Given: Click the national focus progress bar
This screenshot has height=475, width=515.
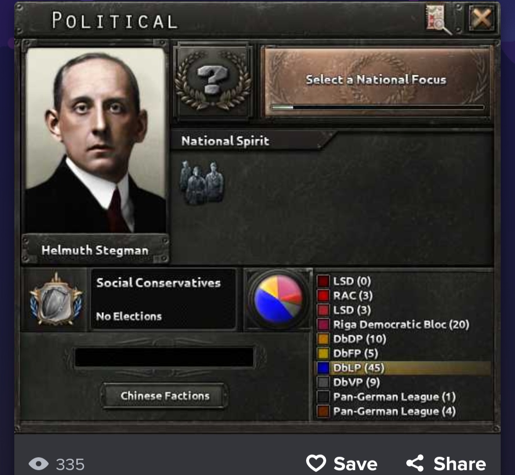Looking at the screenshot, I should pos(377,107).
